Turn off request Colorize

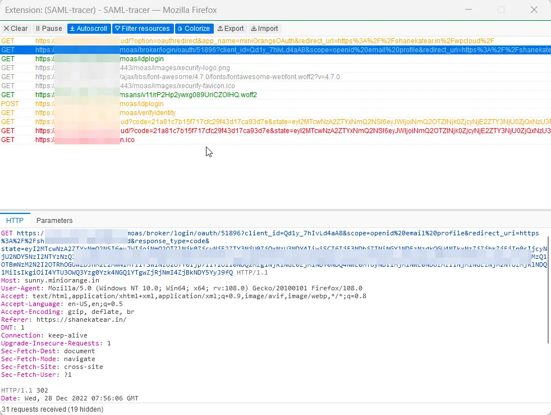pyautogui.click(x=194, y=28)
